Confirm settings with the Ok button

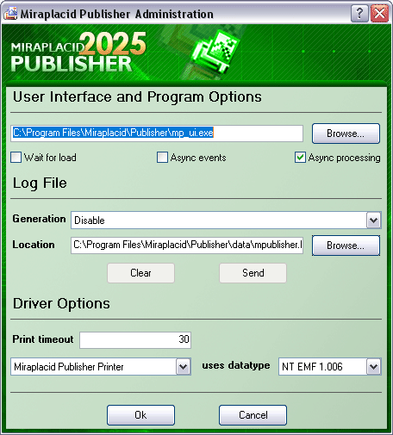coord(140,415)
